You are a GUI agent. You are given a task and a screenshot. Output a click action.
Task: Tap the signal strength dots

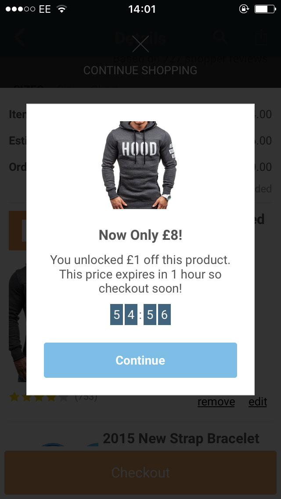[20, 9]
